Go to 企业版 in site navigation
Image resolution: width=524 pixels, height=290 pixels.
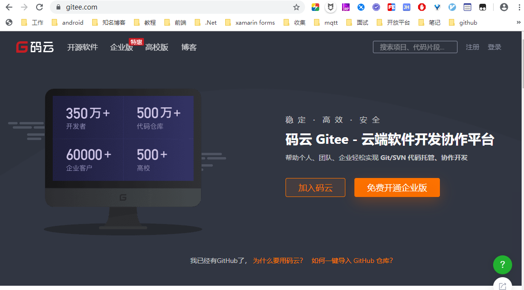(x=122, y=47)
